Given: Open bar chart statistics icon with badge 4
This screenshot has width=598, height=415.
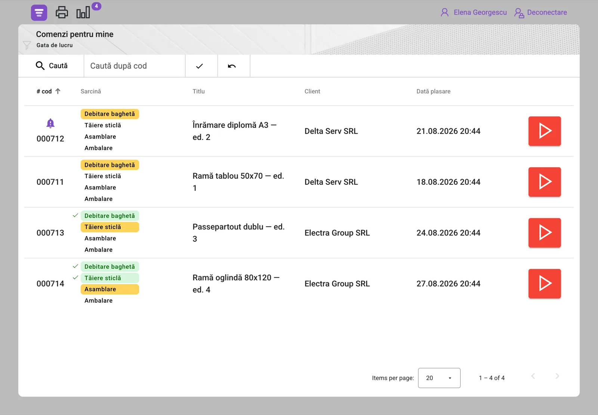Looking at the screenshot, I should 83,12.
